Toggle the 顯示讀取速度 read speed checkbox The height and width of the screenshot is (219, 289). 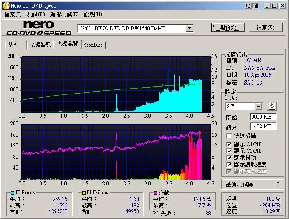(x=229, y=165)
